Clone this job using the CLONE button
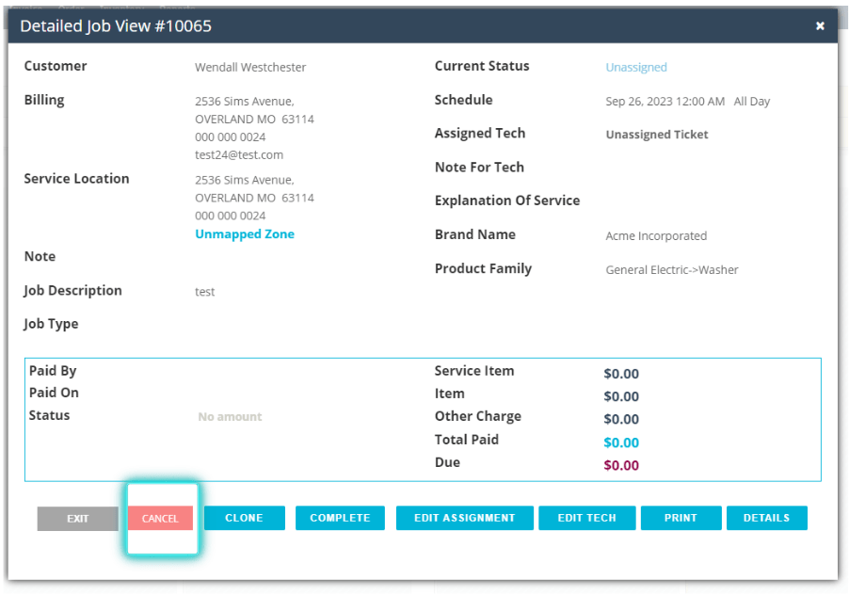 244,518
